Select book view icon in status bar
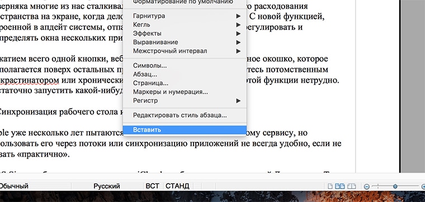Viewport: 425px width, 202px height. click(x=352, y=186)
